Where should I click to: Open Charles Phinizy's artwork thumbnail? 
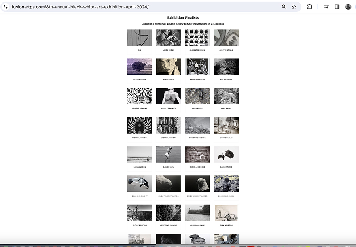pyautogui.click(x=169, y=96)
